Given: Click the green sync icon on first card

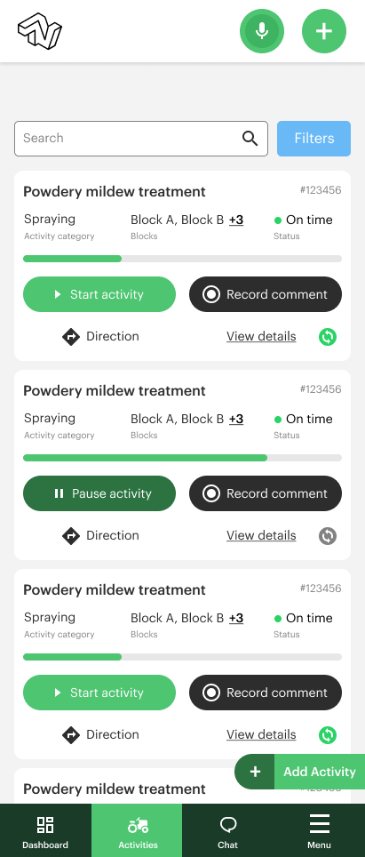Looking at the screenshot, I should pos(328,337).
